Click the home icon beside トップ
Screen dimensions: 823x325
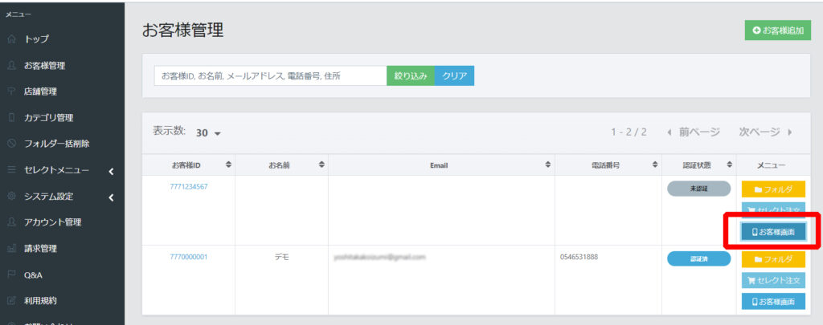pyautogui.click(x=11, y=39)
